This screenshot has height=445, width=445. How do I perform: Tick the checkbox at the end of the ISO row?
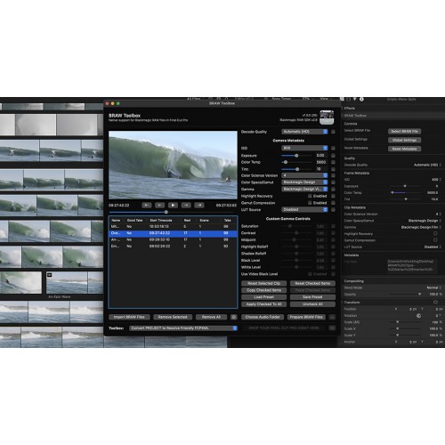(333, 148)
